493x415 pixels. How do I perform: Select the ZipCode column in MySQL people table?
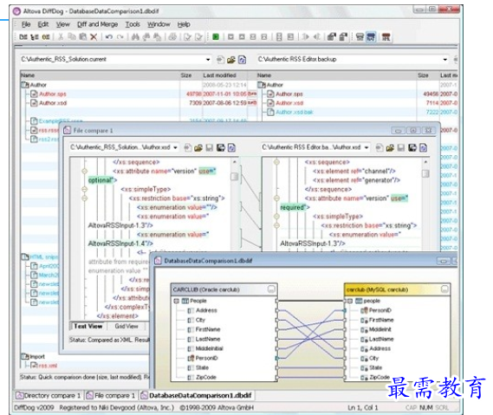click(x=379, y=377)
